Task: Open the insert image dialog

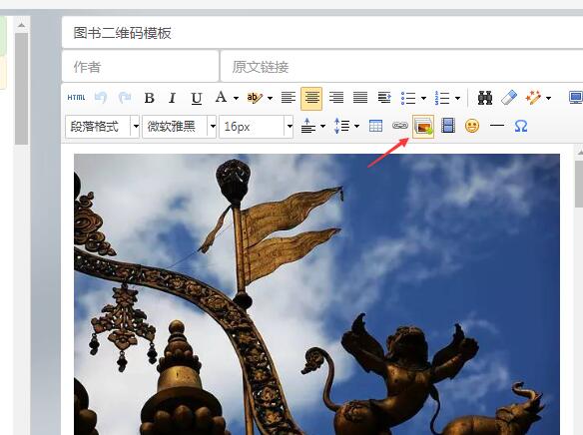Action: click(x=423, y=127)
